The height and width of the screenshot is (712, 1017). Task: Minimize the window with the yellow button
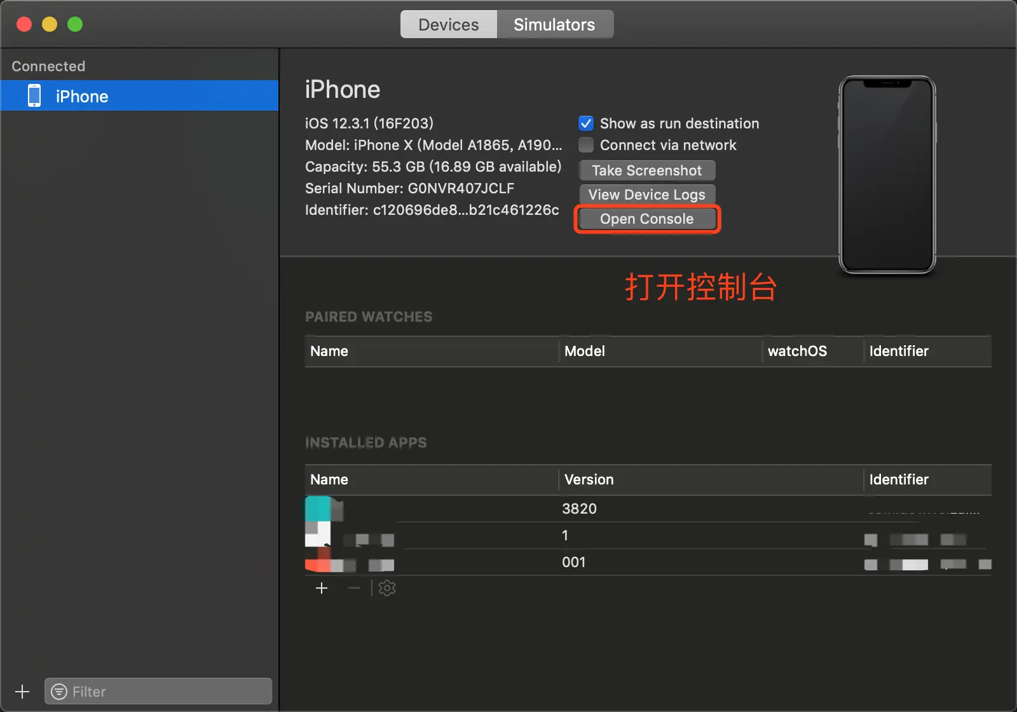(50, 24)
